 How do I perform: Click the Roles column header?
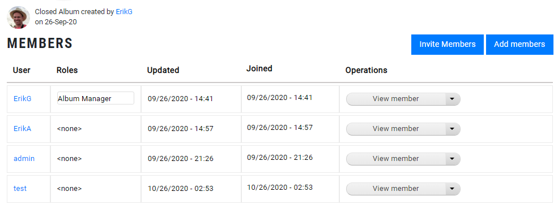[x=67, y=70]
